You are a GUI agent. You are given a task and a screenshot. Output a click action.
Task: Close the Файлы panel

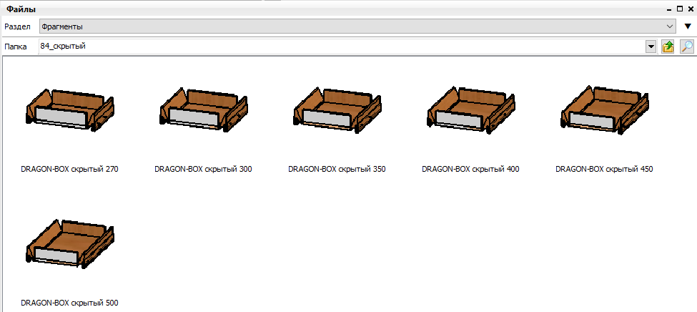[691, 9]
